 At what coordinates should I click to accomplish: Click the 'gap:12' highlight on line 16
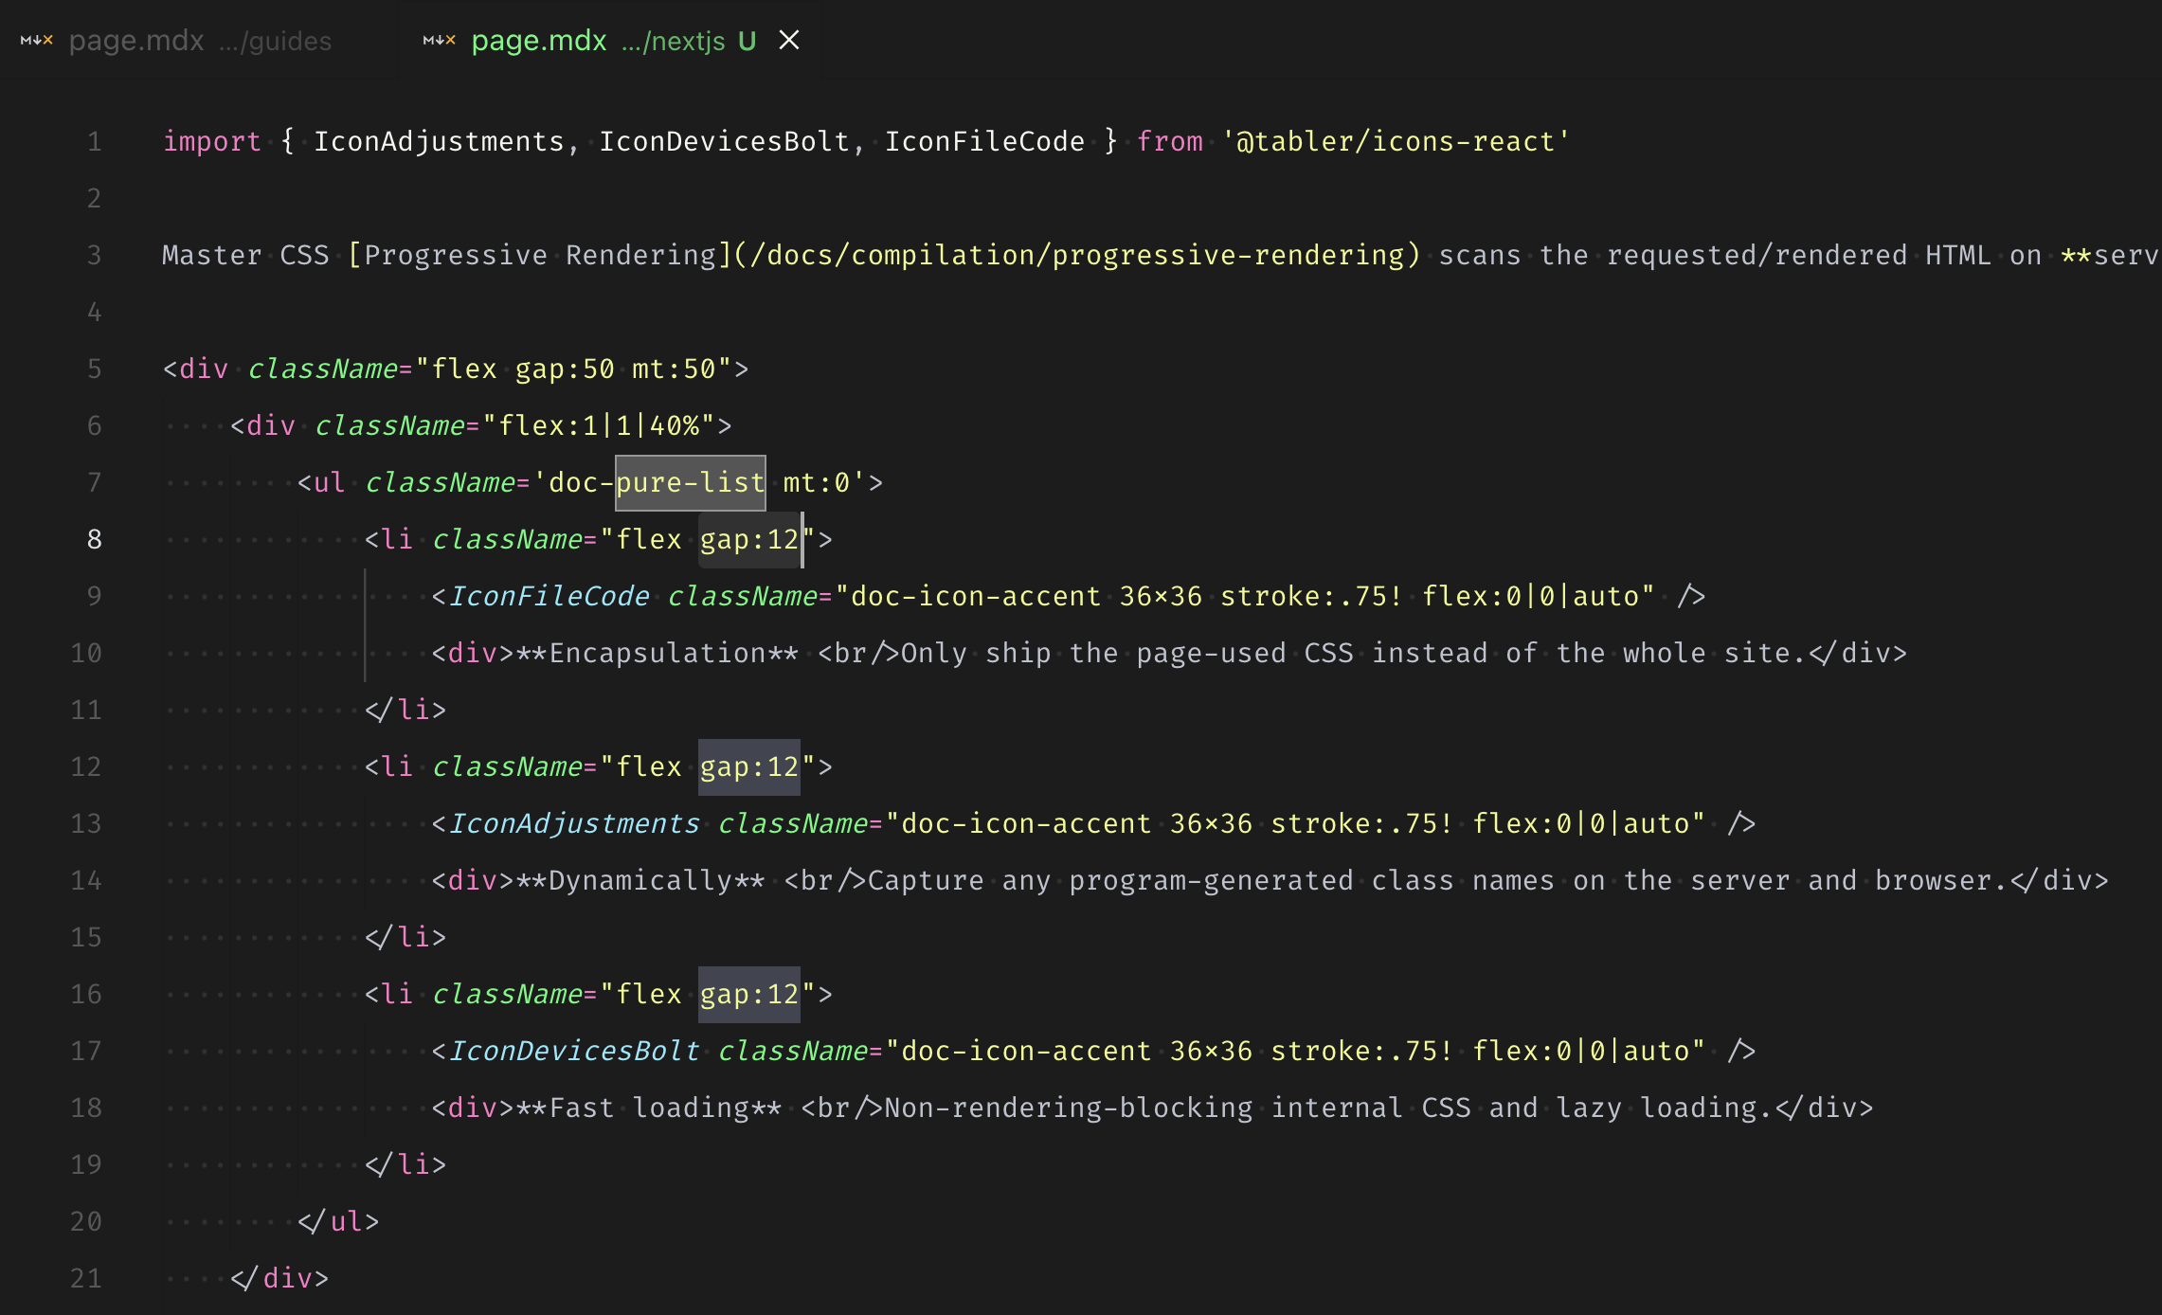coord(749,994)
